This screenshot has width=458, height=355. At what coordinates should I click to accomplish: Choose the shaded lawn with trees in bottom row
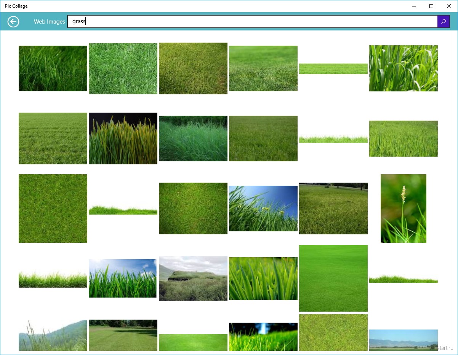coord(123,335)
